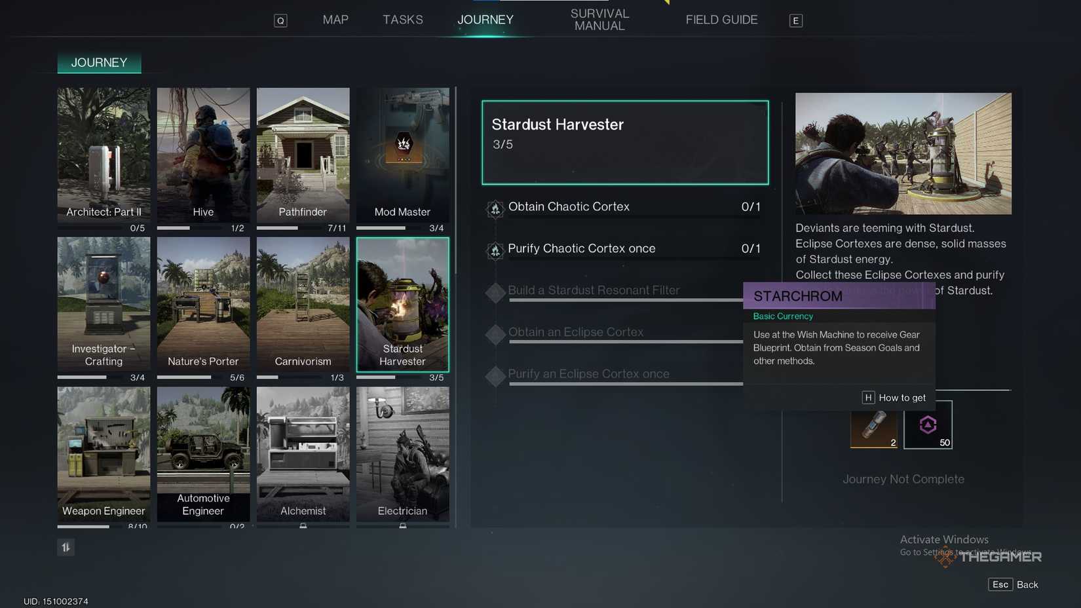Open the TASKS tab
This screenshot has width=1081, height=608.
coord(403,20)
